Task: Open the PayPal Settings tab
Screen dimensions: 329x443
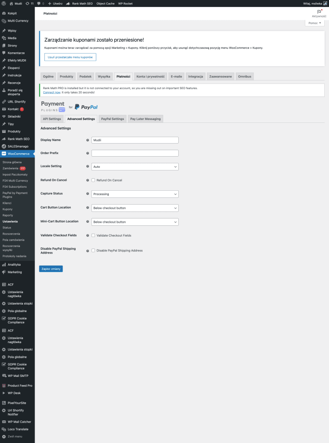Action: click(113, 119)
